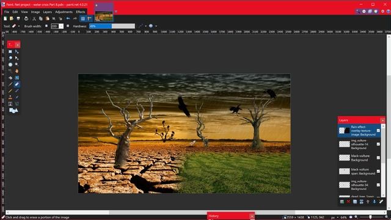Open the Image menu
The image size is (391, 220).
click(x=35, y=12)
